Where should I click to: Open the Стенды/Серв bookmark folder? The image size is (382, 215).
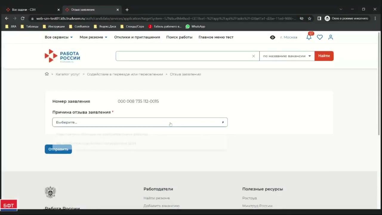[132, 27]
